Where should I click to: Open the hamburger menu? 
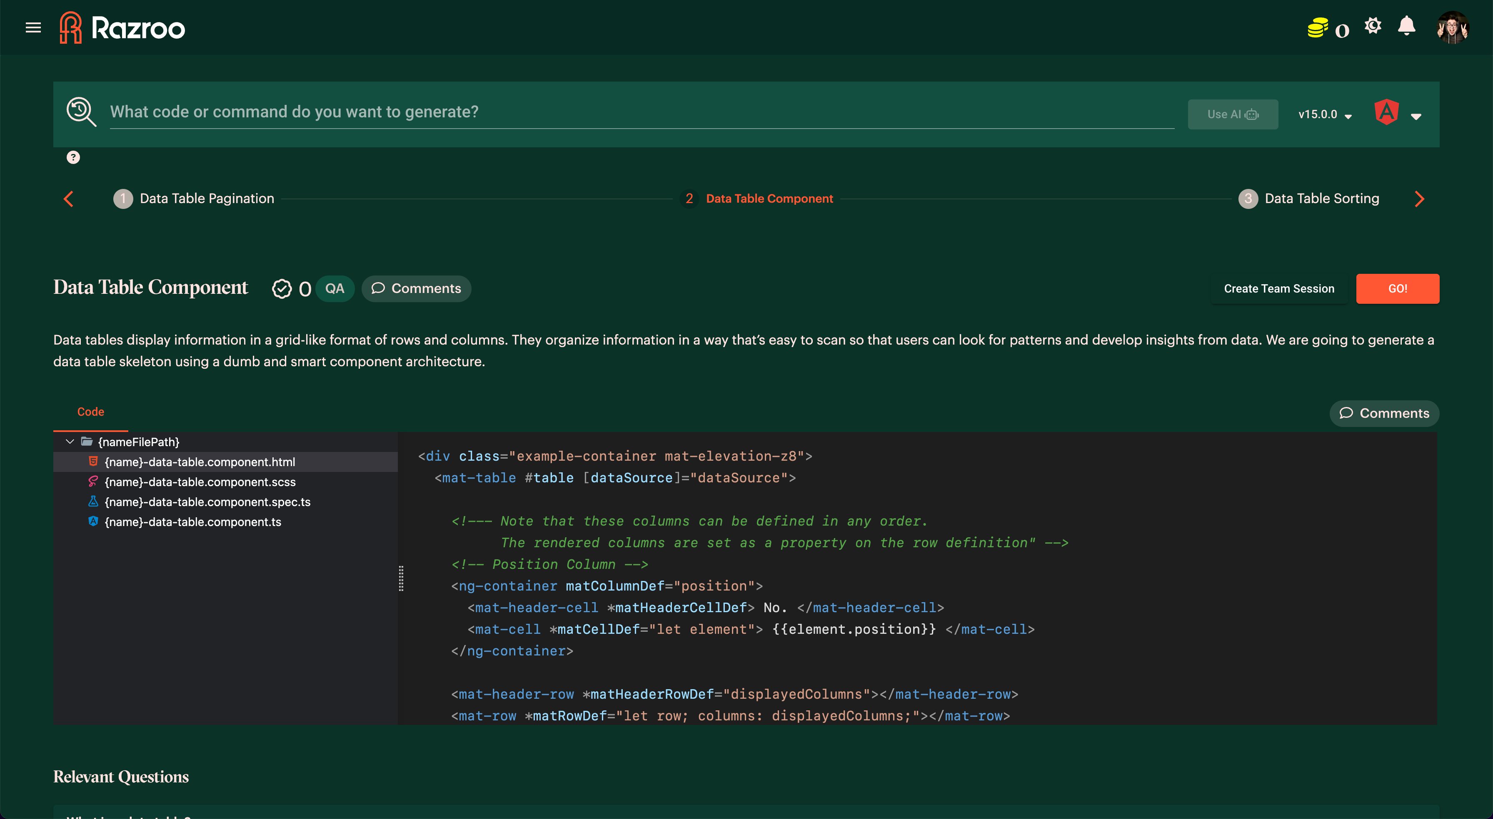[x=33, y=27]
